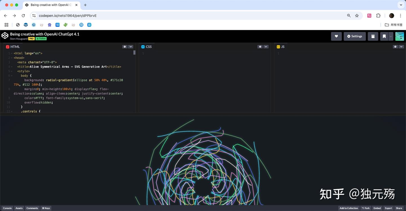This screenshot has width=406, height=211.
Task: Click the address bar URL
Action: point(68,16)
